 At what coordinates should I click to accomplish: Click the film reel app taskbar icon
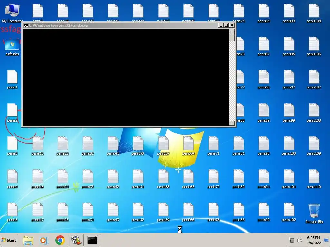click(x=76, y=240)
